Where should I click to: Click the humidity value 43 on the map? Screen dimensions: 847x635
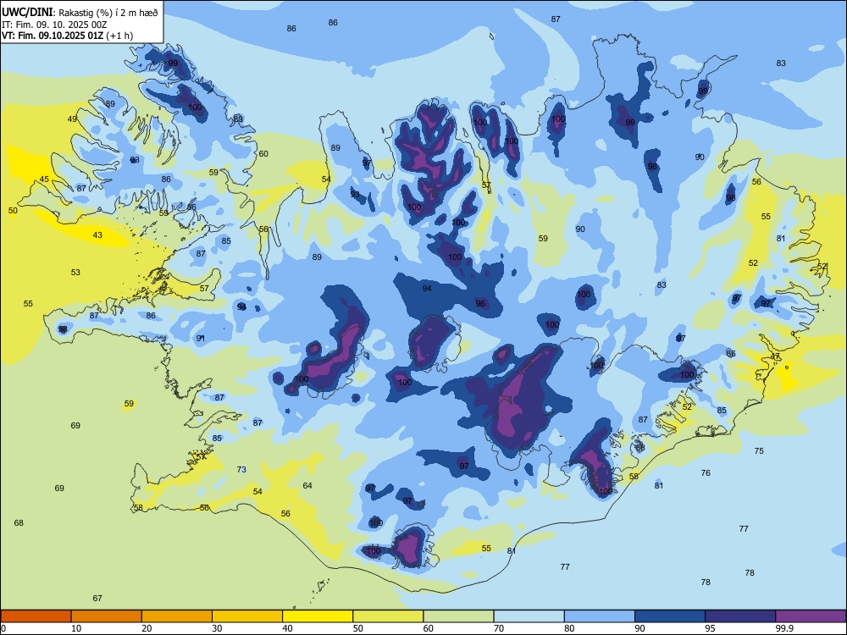point(97,235)
